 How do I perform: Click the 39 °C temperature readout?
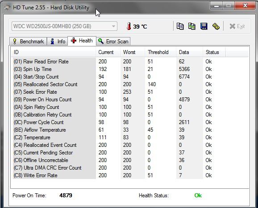(x=140, y=26)
